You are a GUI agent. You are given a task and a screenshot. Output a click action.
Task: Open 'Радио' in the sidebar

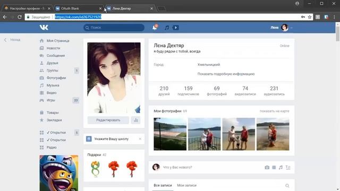point(52,147)
